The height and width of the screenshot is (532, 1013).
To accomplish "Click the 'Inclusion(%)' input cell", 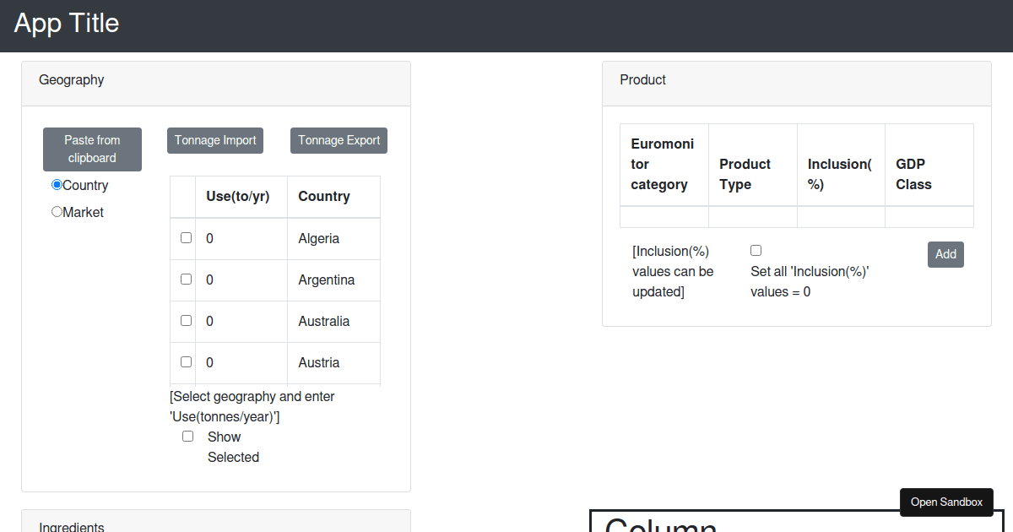I will (x=840, y=216).
